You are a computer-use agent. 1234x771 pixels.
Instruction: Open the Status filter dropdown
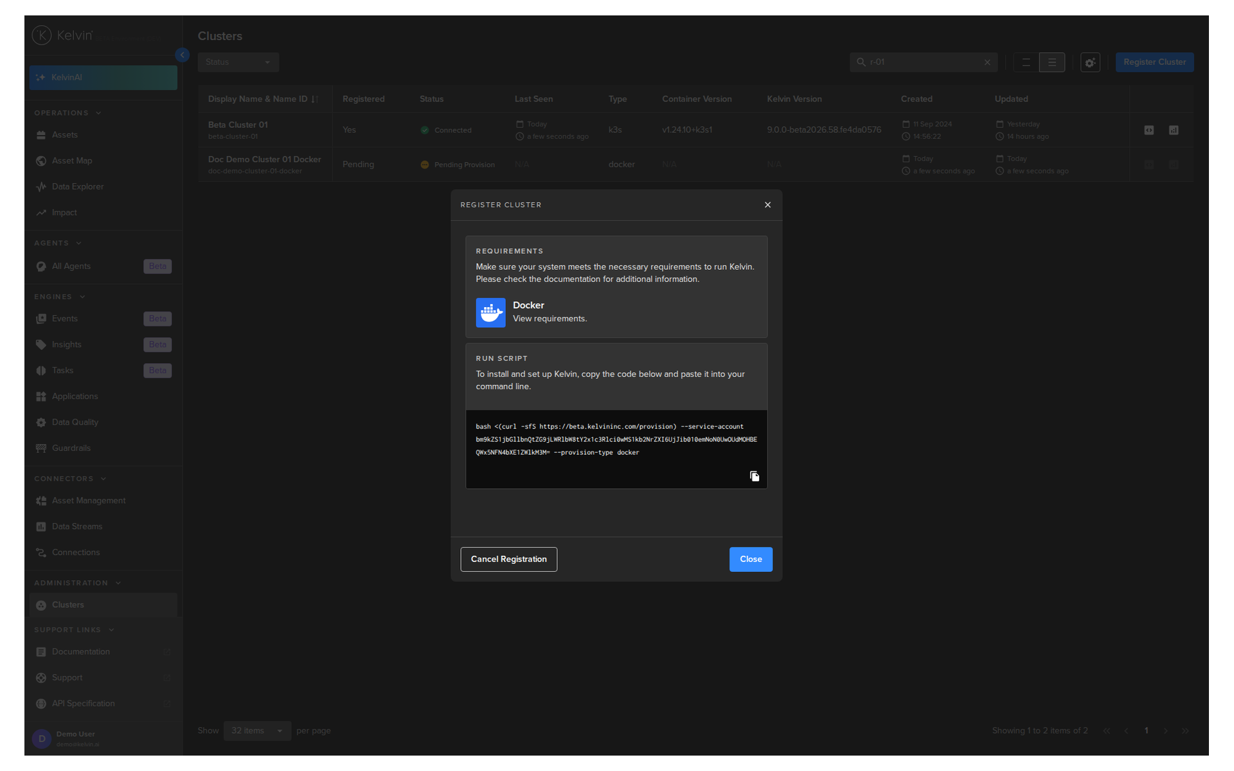(238, 62)
